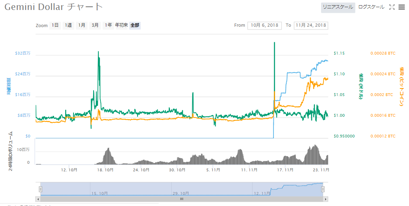Select the 1年 zoom range
The height and width of the screenshot is (206, 409).
click(x=108, y=26)
